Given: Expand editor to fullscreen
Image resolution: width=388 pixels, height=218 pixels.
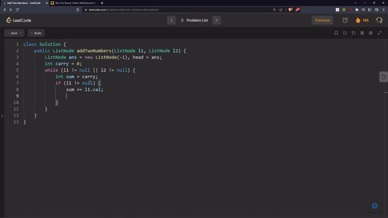Looking at the screenshot, I should 380,33.
